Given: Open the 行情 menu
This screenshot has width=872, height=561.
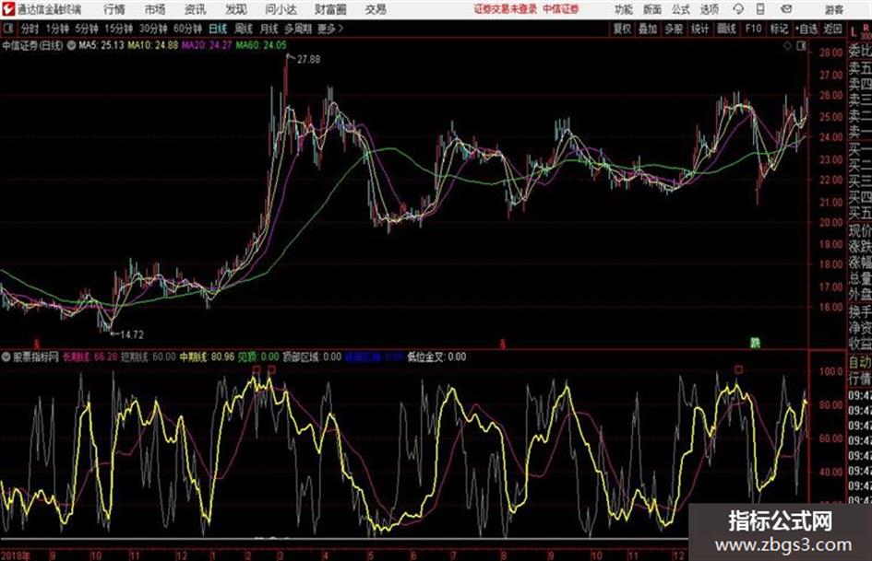Looking at the screenshot, I should pos(114,9).
